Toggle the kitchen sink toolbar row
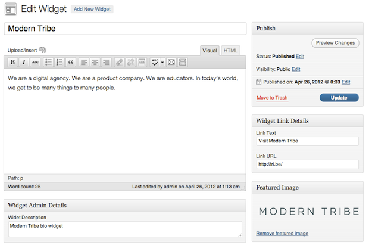 coord(183,62)
